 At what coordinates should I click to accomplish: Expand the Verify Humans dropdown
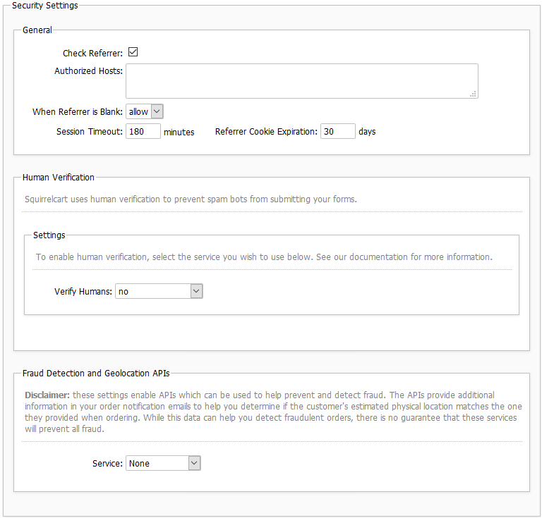click(x=159, y=291)
